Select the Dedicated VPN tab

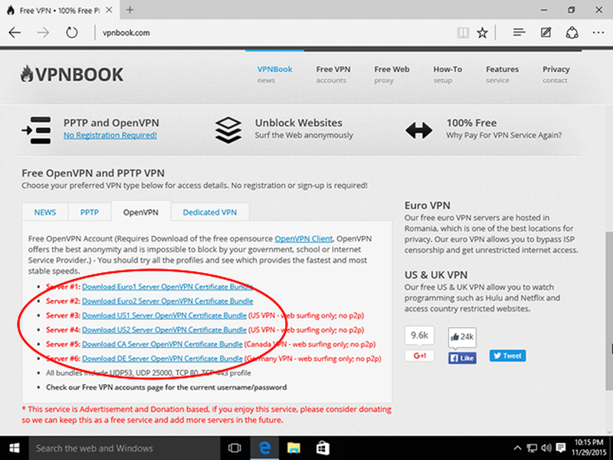[x=209, y=212]
